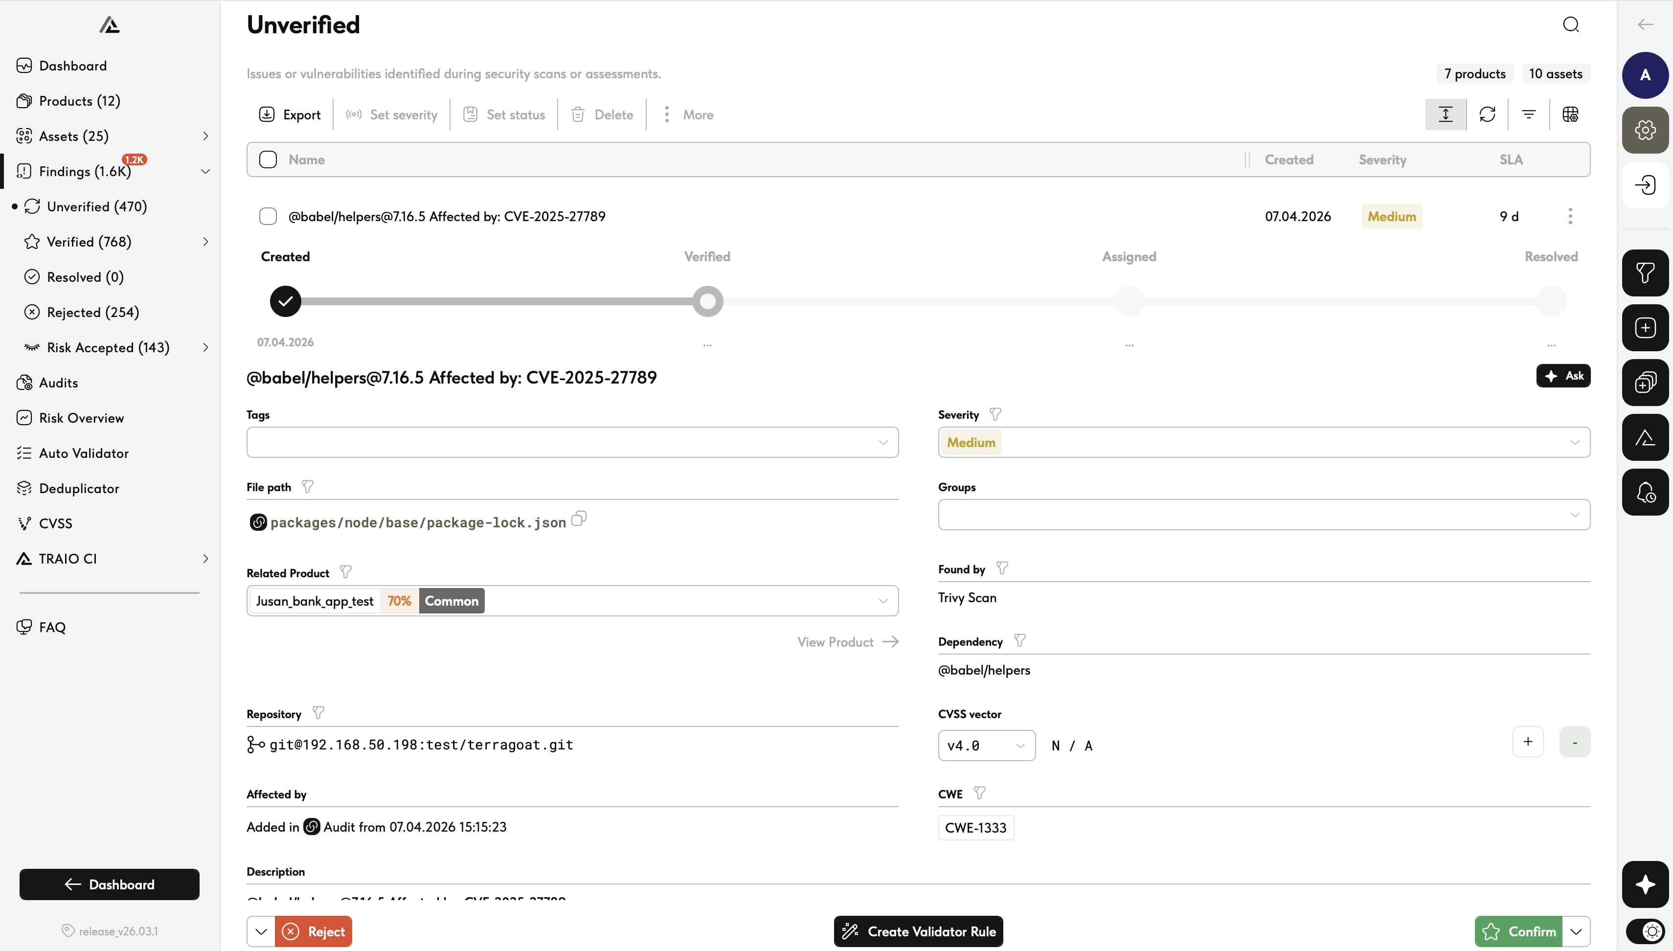Go to Rejected (254) findings
The width and height of the screenshot is (1673, 951).
tap(93, 312)
